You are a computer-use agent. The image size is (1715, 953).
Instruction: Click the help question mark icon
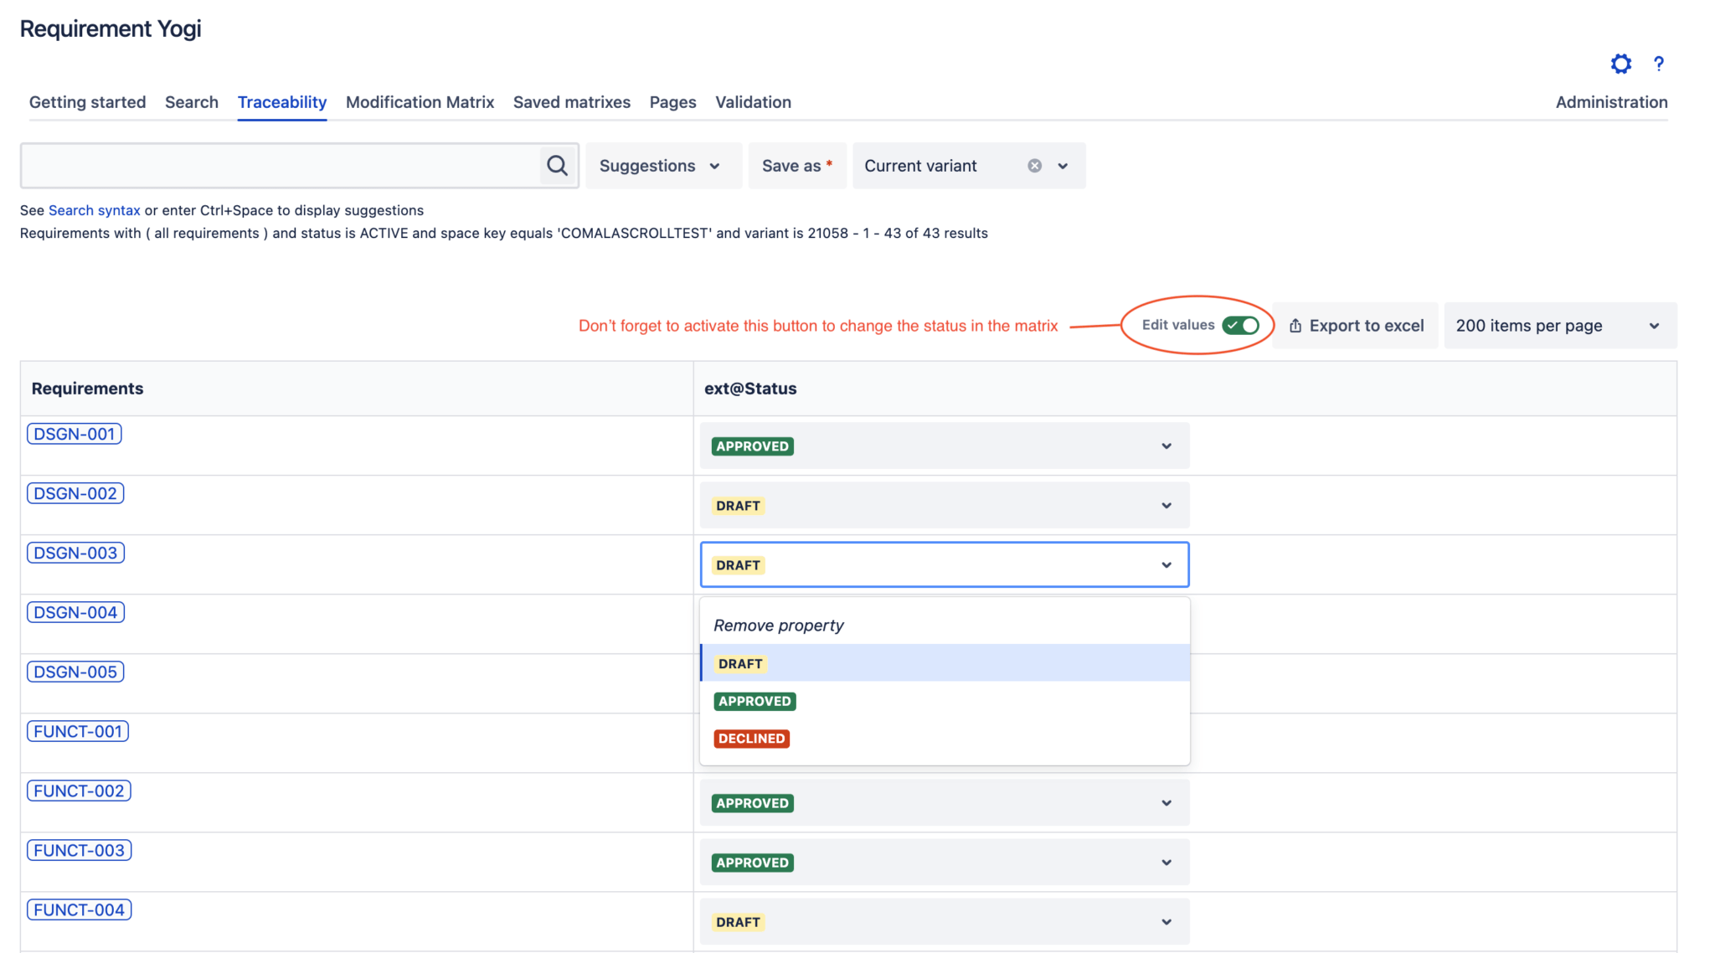click(x=1659, y=64)
